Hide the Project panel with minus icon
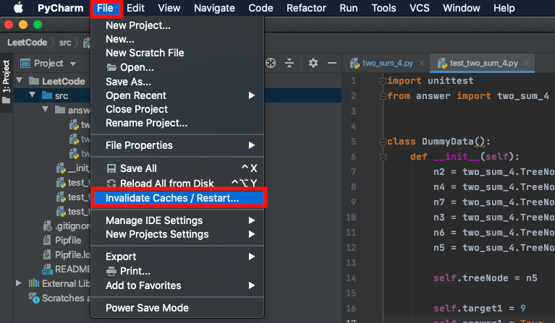Screen dimensions: 555x323 coord(332,63)
